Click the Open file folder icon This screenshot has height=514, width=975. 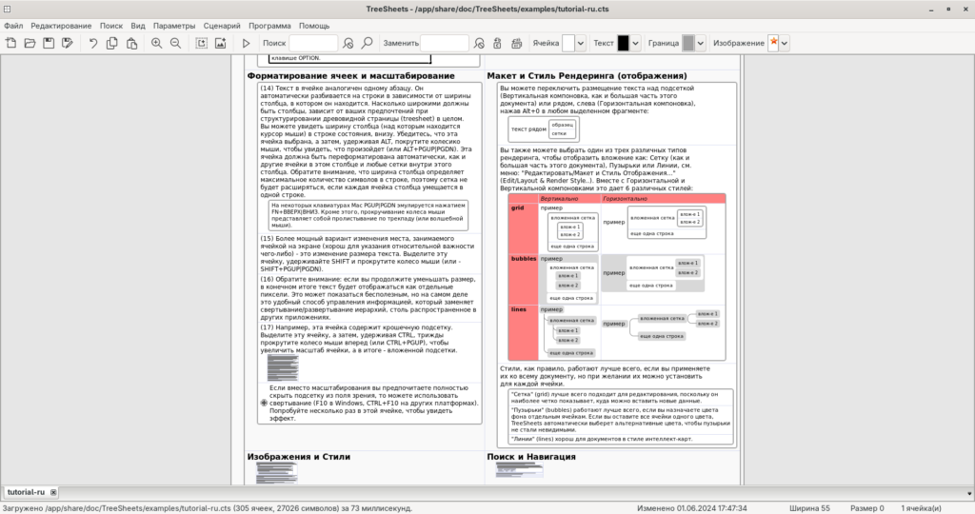[30, 43]
